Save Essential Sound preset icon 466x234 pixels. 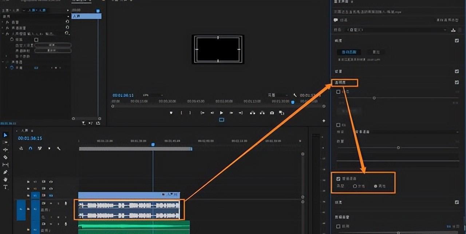pyautogui.click(x=453, y=30)
